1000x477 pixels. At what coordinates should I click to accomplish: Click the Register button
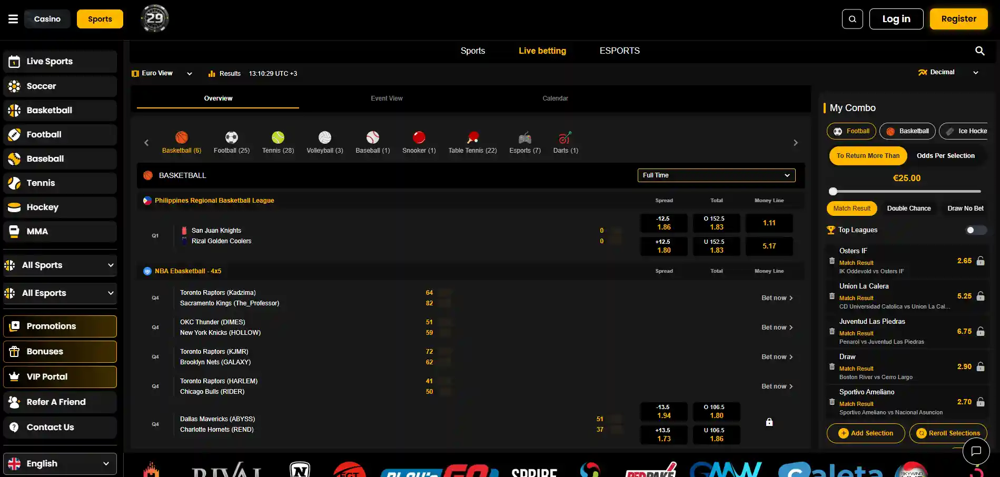959,19
